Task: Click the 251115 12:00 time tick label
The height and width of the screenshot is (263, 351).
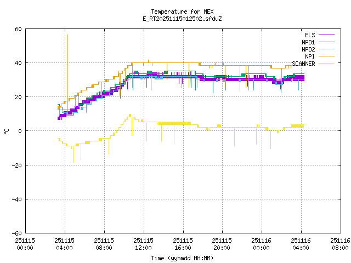Action: [x=143, y=244]
